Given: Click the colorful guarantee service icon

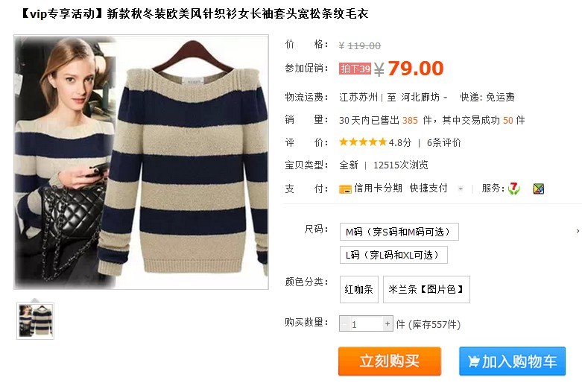Looking at the screenshot, I should point(539,189).
